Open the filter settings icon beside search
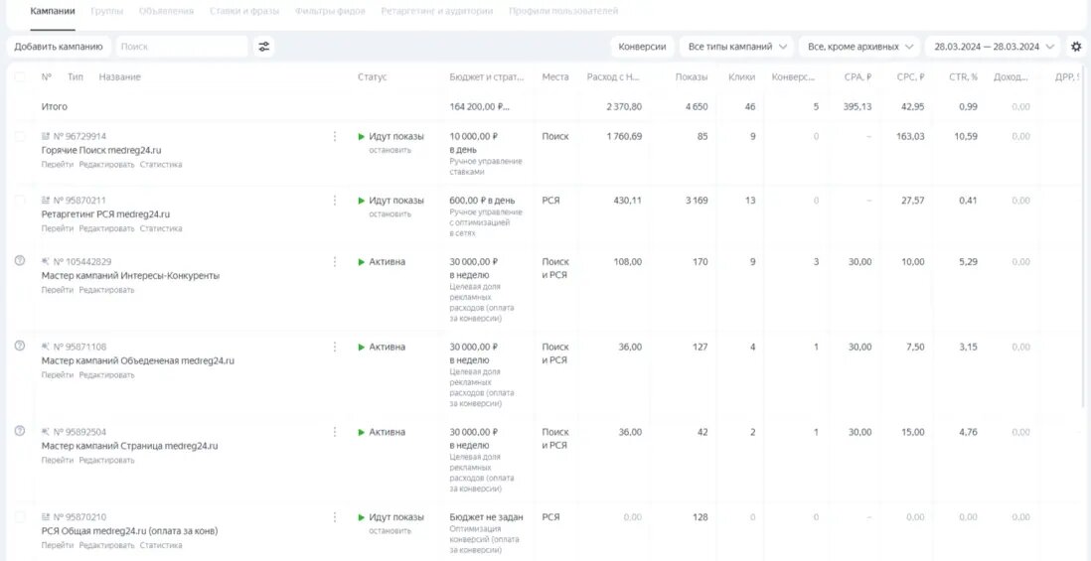This screenshot has height=561, width=1091. [263, 47]
